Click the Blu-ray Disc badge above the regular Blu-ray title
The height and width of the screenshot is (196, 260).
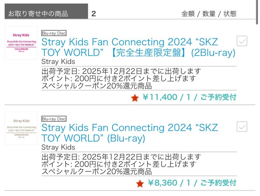(54, 119)
